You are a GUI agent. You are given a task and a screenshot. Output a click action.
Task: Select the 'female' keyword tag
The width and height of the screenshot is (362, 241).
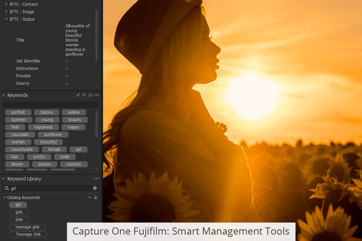(54, 149)
